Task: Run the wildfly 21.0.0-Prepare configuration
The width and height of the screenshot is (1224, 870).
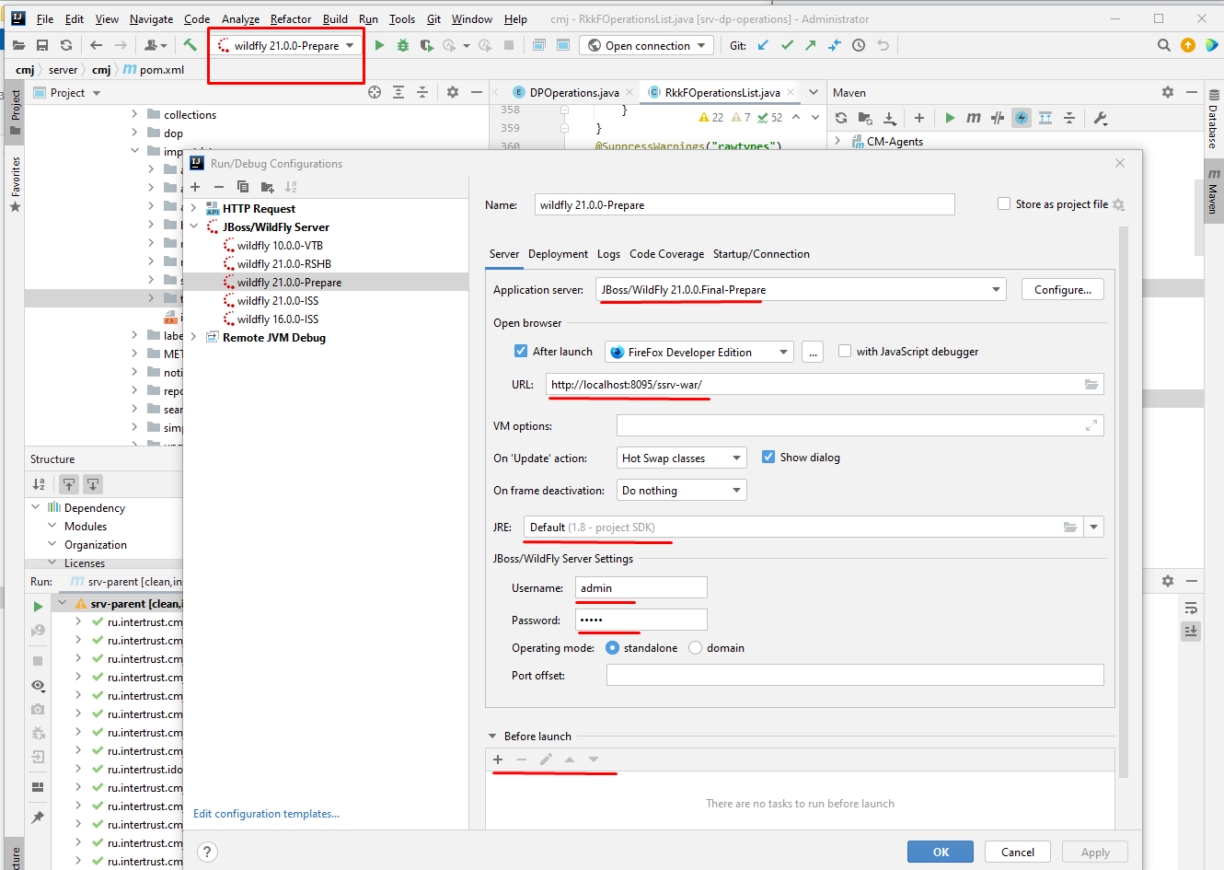Action: 379,45
